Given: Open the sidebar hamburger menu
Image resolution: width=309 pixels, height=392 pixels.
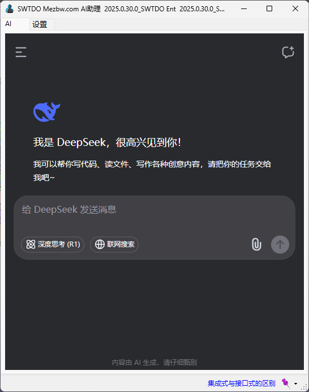Looking at the screenshot, I should coord(21,52).
